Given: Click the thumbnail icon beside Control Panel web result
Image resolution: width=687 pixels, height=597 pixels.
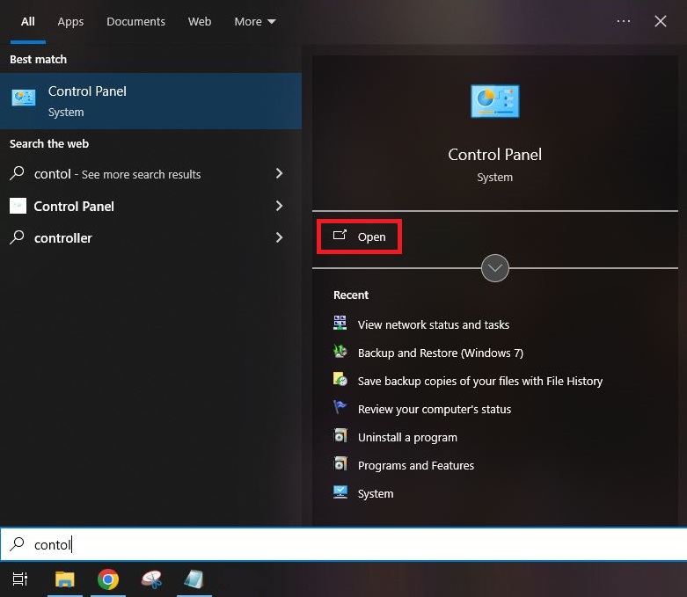Looking at the screenshot, I should point(18,206).
